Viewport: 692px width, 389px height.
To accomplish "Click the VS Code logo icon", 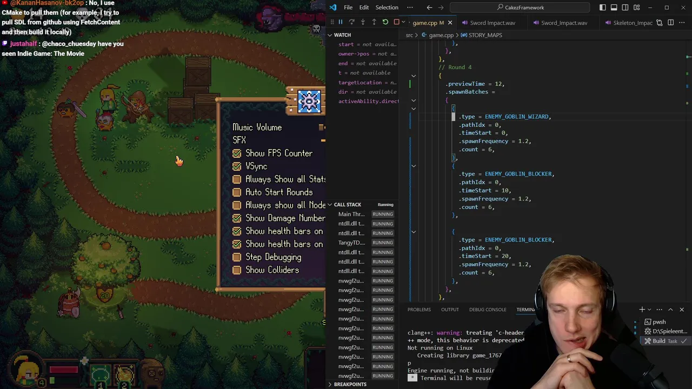I will pos(333,8).
